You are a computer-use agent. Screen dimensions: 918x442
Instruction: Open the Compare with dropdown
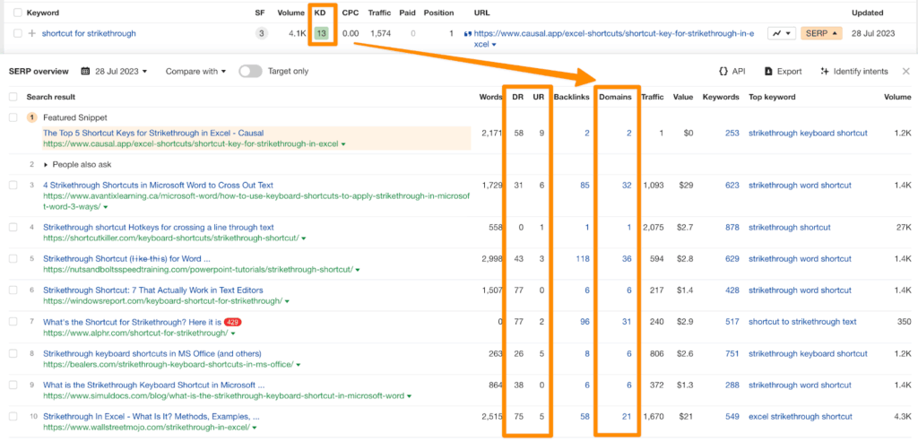[197, 71]
